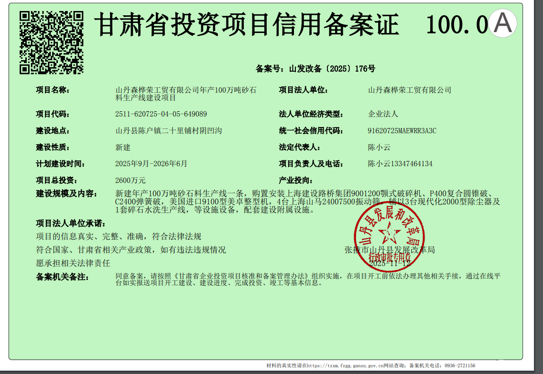Click the construction location 山丹县陈户镇二十里铺村阴凹沟
The height and width of the screenshot is (374, 543).
tap(169, 130)
